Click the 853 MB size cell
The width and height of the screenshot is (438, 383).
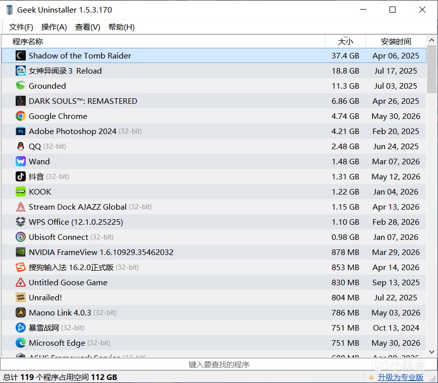(x=345, y=267)
